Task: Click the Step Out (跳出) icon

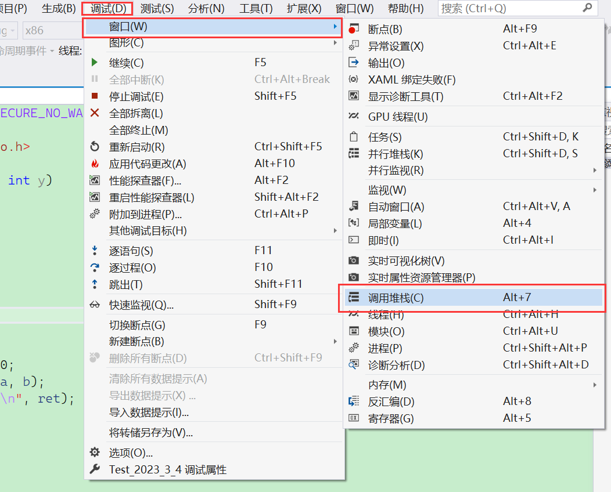Action: 96,284
